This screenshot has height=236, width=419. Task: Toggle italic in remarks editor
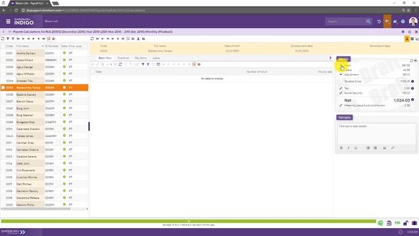[x=348, y=148]
